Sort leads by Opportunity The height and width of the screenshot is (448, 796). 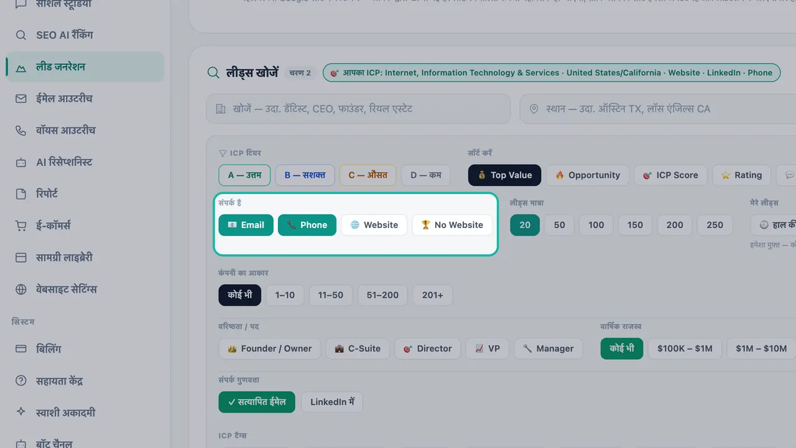pyautogui.click(x=588, y=175)
